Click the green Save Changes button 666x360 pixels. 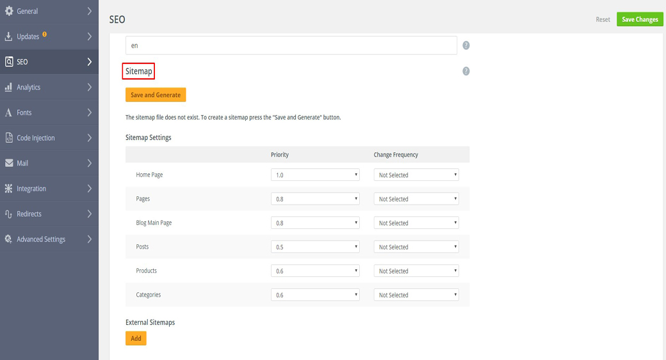click(640, 19)
